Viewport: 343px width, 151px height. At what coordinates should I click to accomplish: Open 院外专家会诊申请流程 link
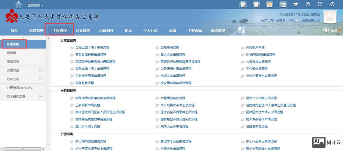[261, 119]
